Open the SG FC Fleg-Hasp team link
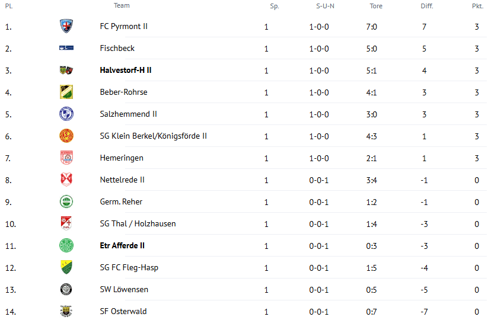The height and width of the screenshot is (320, 488). point(129,268)
